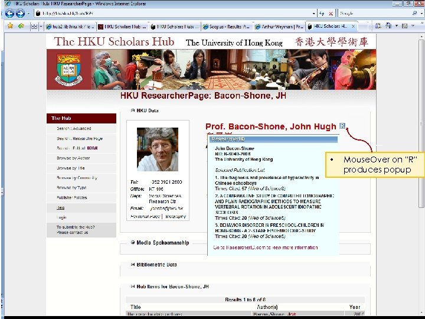Click the Title column header
The height and width of the screenshot is (319, 425).
click(135, 307)
